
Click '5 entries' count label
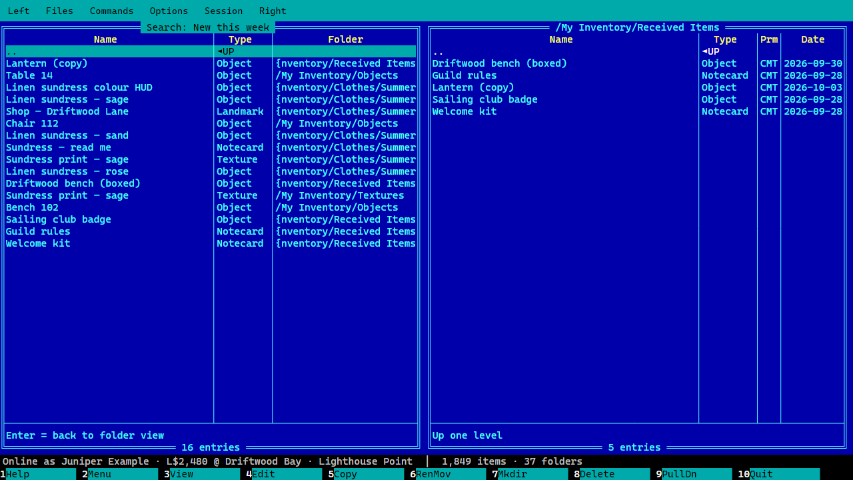[634, 447]
